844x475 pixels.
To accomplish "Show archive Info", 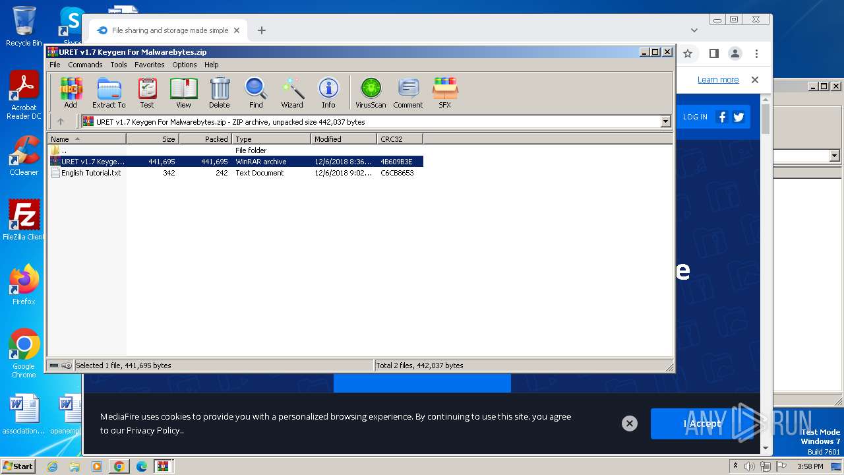I will 328,93.
